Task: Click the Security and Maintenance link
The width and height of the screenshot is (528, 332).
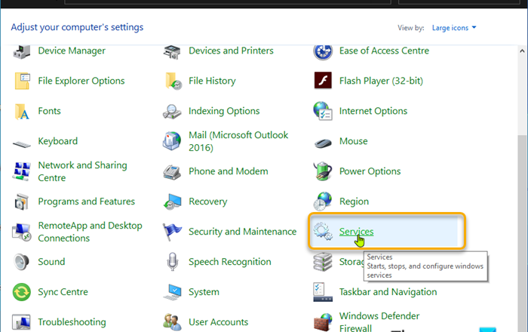Action: coord(242,232)
